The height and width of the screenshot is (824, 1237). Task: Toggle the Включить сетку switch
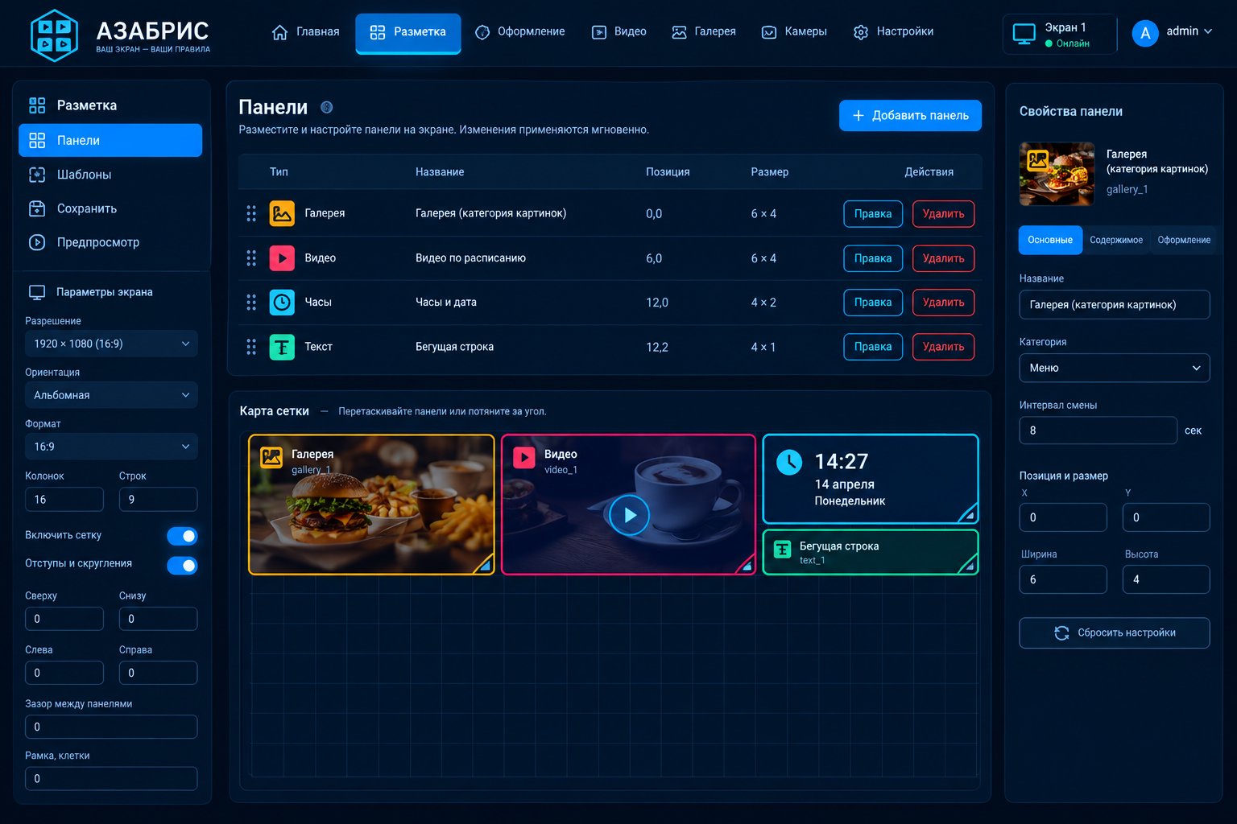click(x=182, y=536)
